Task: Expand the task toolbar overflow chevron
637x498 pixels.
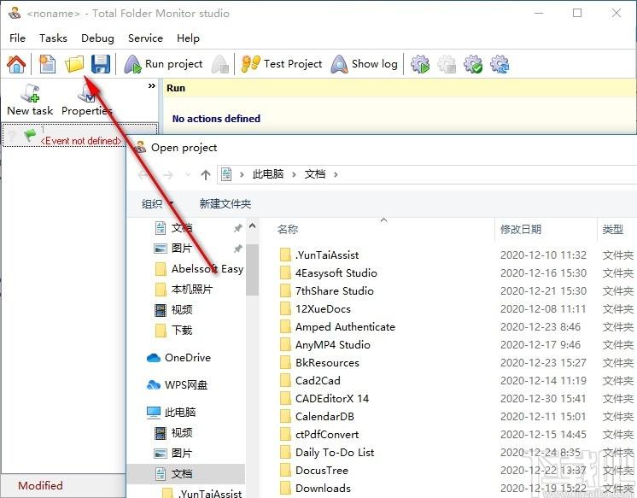Action: tap(152, 85)
